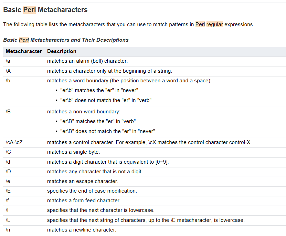Click the "matches an escape character." description

[x=83, y=181]
